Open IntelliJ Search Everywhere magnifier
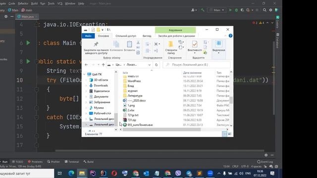The image size is (317, 178). coord(264,10)
